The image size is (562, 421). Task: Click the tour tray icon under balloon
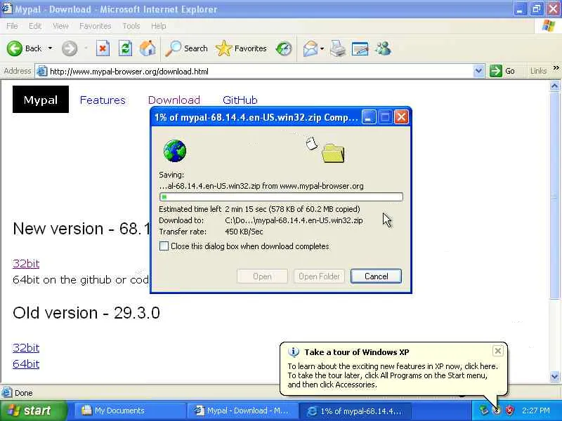497,410
